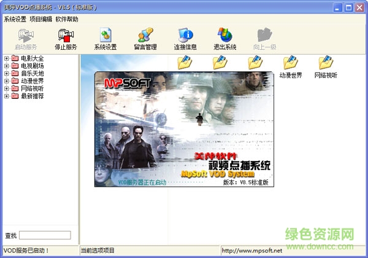Image resolution: width=368 pixels, height=258 pixels.
Task: Expand the 动漫世界 tree node
Action: (x=7, y=81)
